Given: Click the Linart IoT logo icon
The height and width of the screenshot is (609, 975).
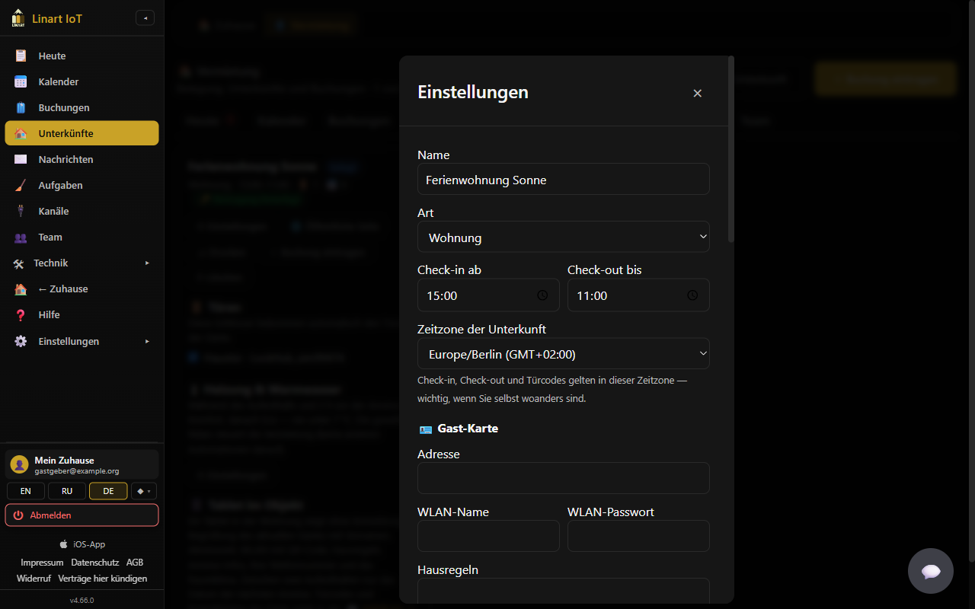Looking at the screenshot, I should click(x=18, y=18).
